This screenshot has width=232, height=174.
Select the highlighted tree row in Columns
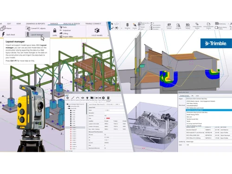(75, 128)
